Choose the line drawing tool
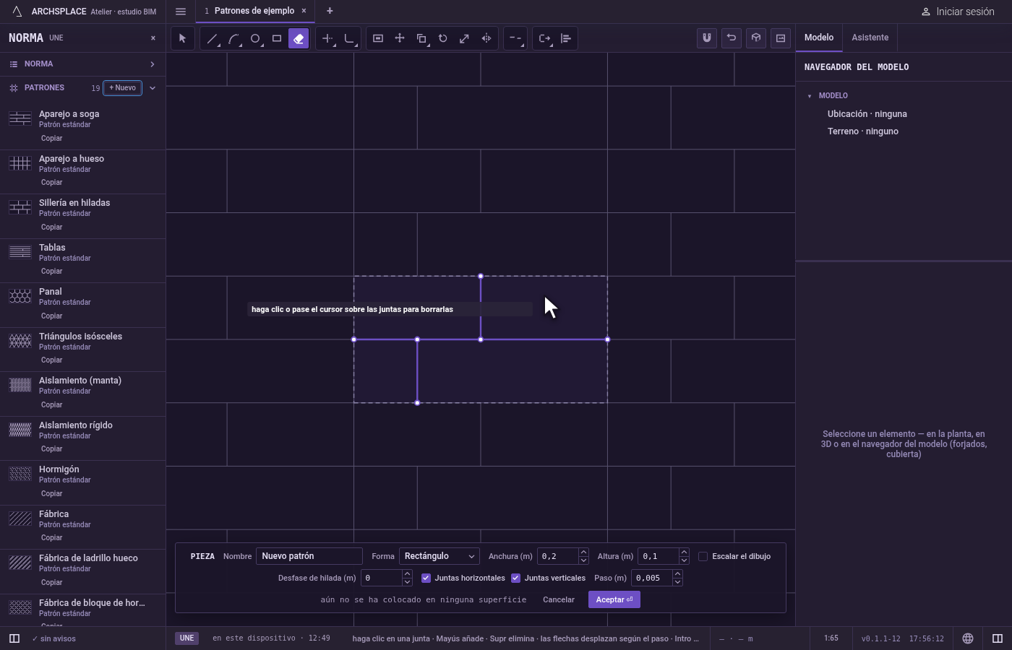 click(x=212, y=38)
